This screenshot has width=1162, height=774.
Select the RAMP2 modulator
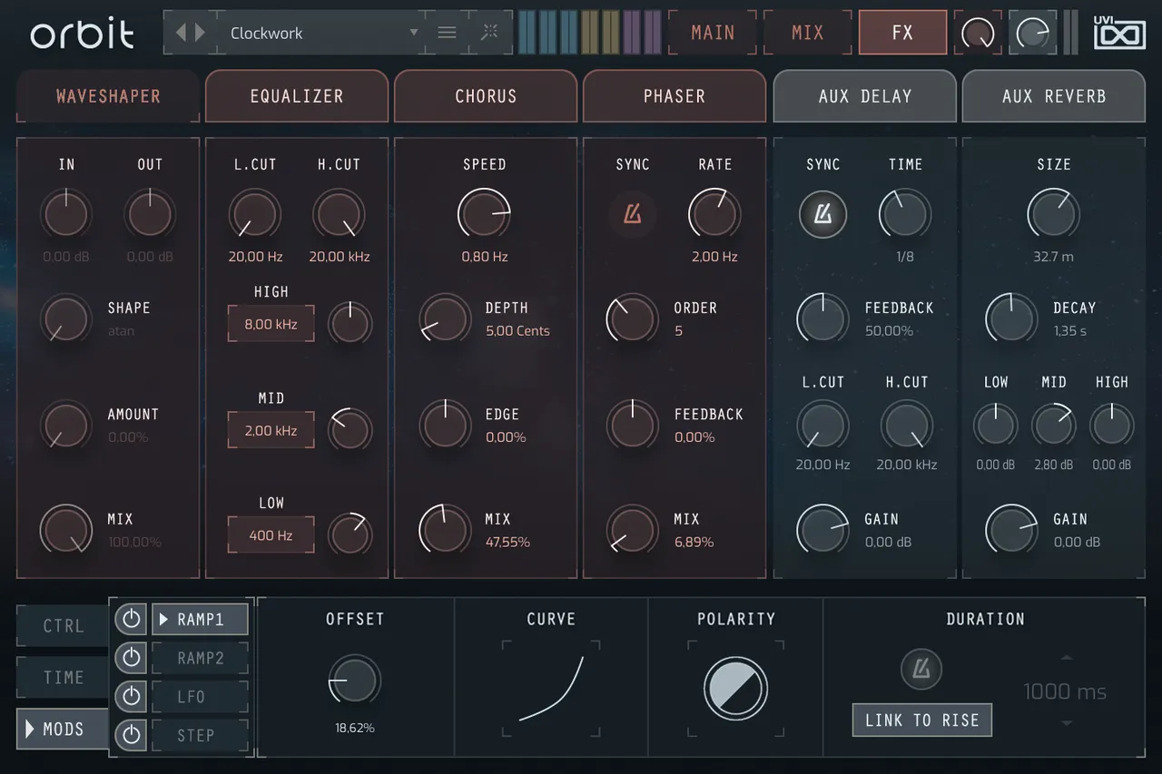click(x=200, y=658)
